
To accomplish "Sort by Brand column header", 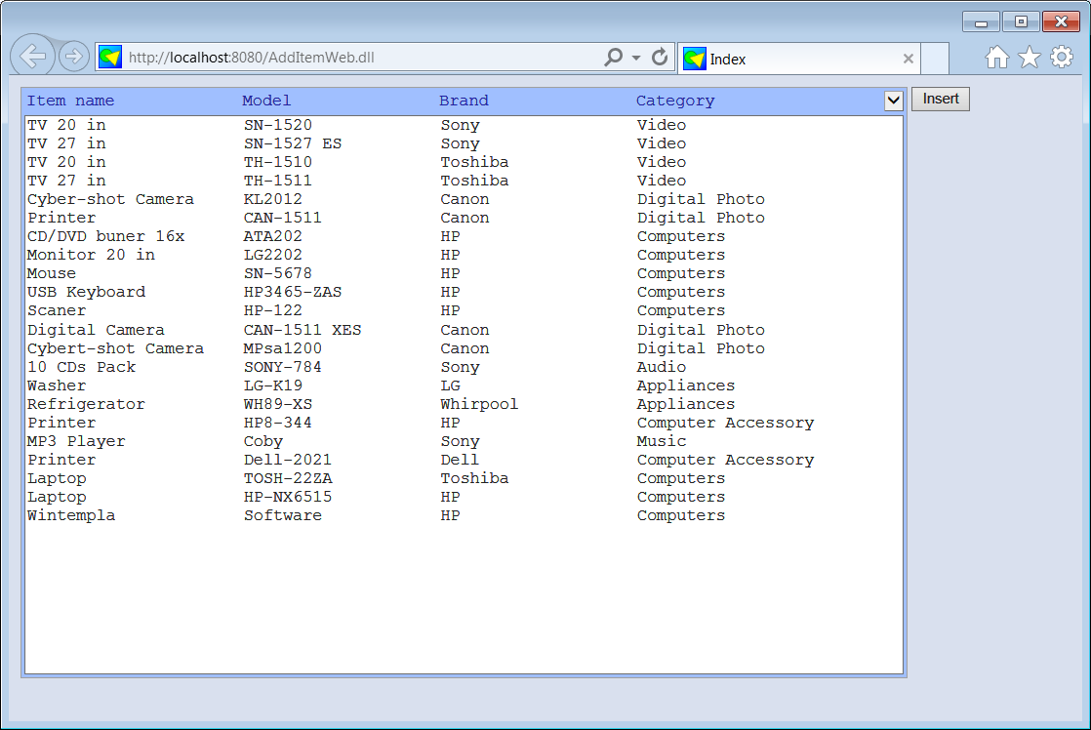I will (464, 101).
